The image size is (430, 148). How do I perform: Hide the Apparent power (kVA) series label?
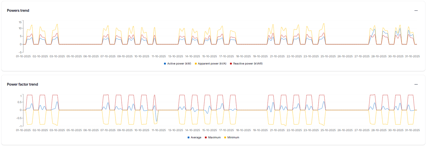tap(212, 64)
